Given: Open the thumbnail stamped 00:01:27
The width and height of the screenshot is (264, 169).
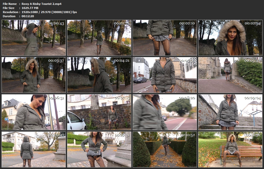Looking at the screenshot, I should [x=99, y=38].
